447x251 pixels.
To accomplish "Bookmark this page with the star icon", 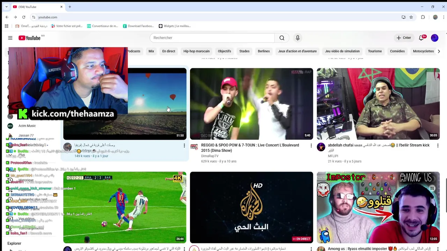I will 411,17.
